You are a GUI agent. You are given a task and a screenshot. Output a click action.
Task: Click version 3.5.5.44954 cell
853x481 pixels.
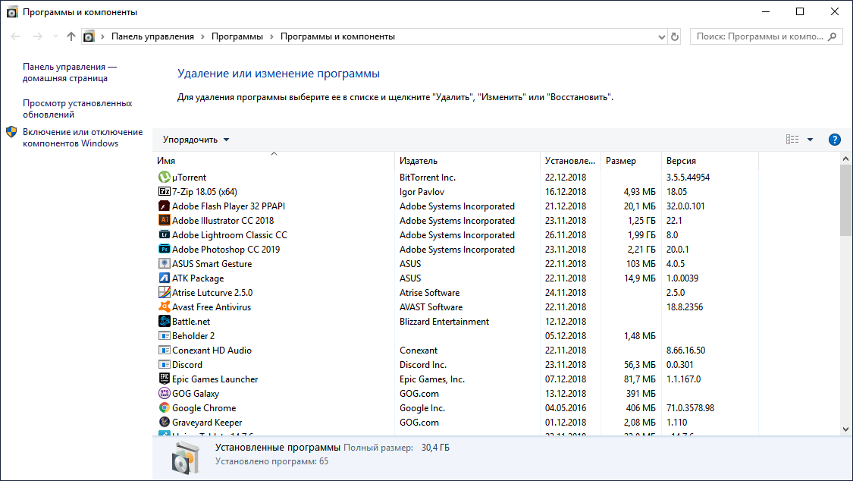[x=688, y=178]
